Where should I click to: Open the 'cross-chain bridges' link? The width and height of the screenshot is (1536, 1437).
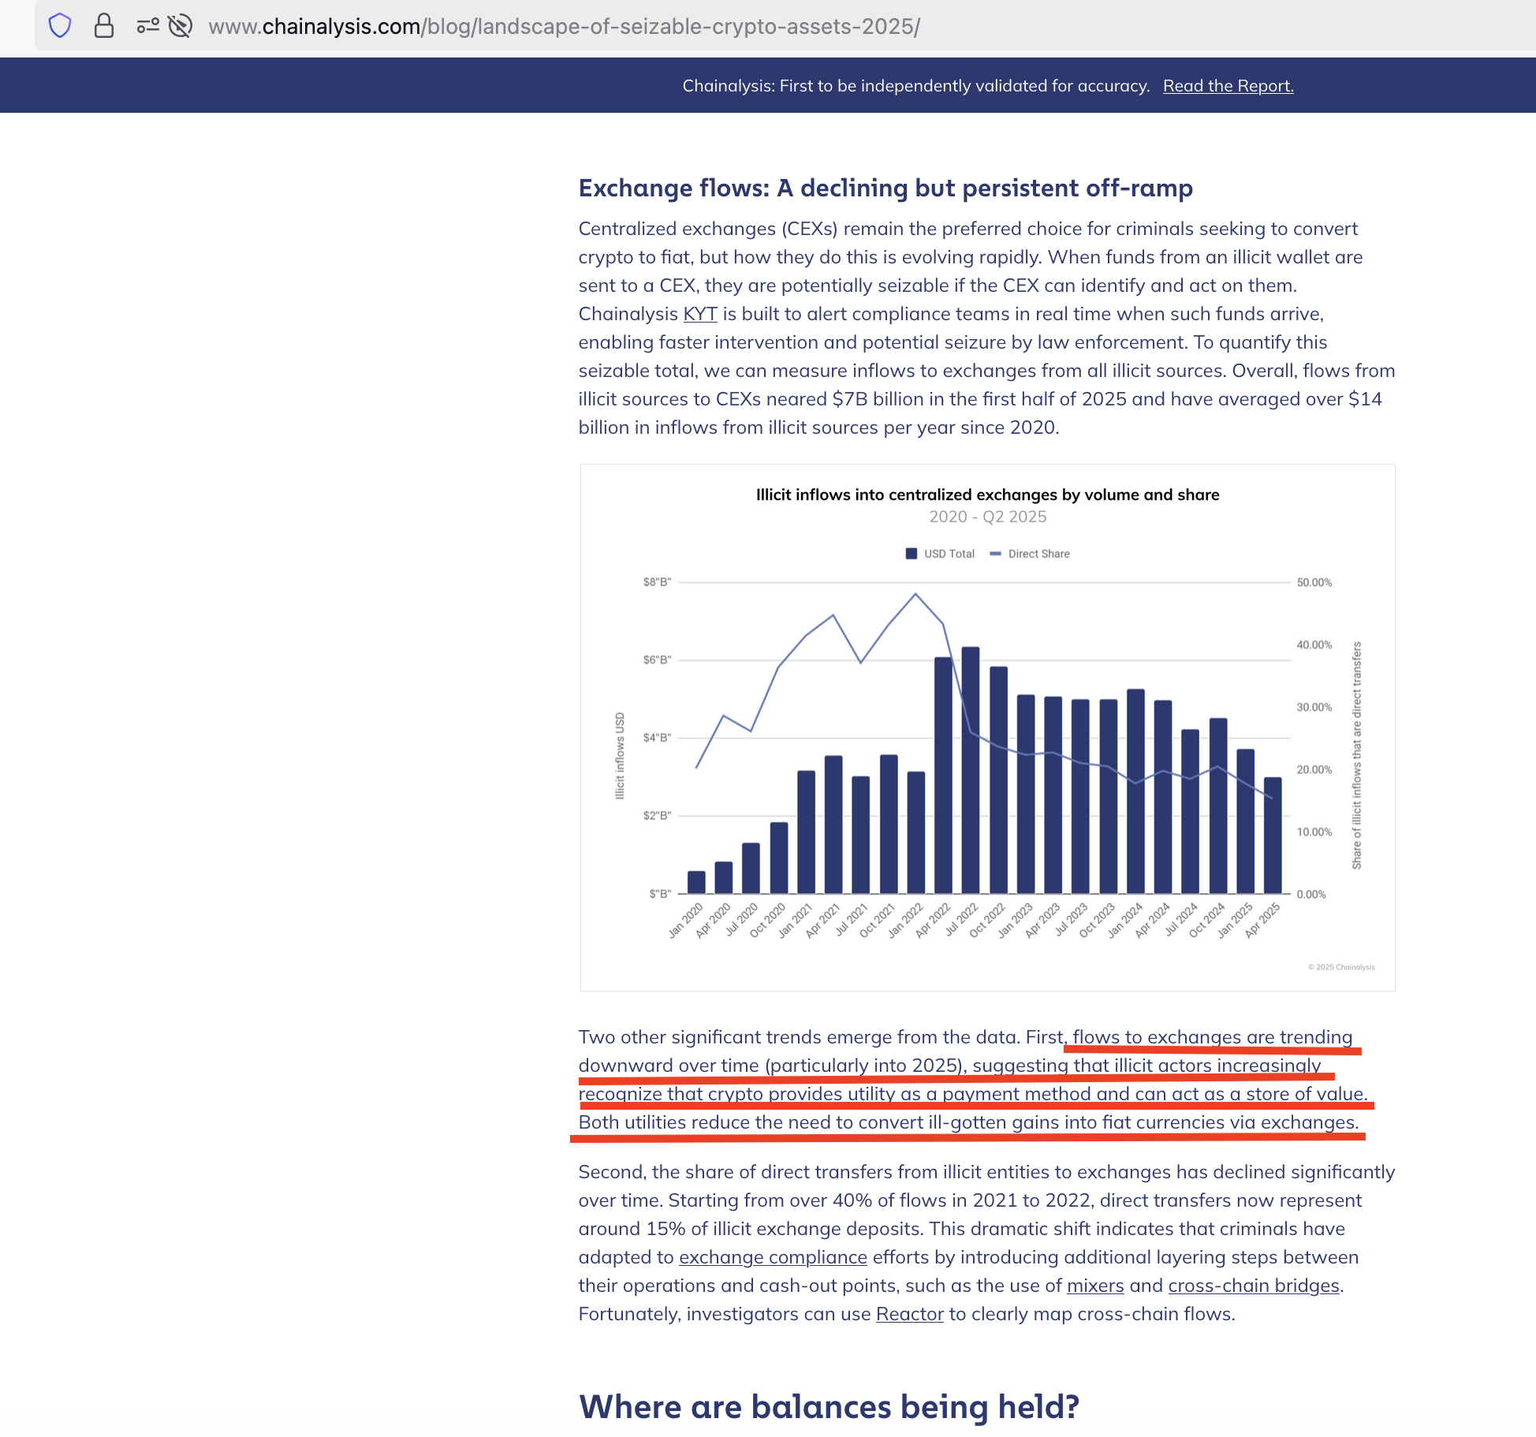click(1253, 1286)
